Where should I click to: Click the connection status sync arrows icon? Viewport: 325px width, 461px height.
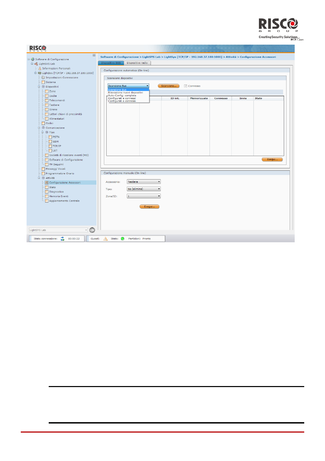point(62,239)
